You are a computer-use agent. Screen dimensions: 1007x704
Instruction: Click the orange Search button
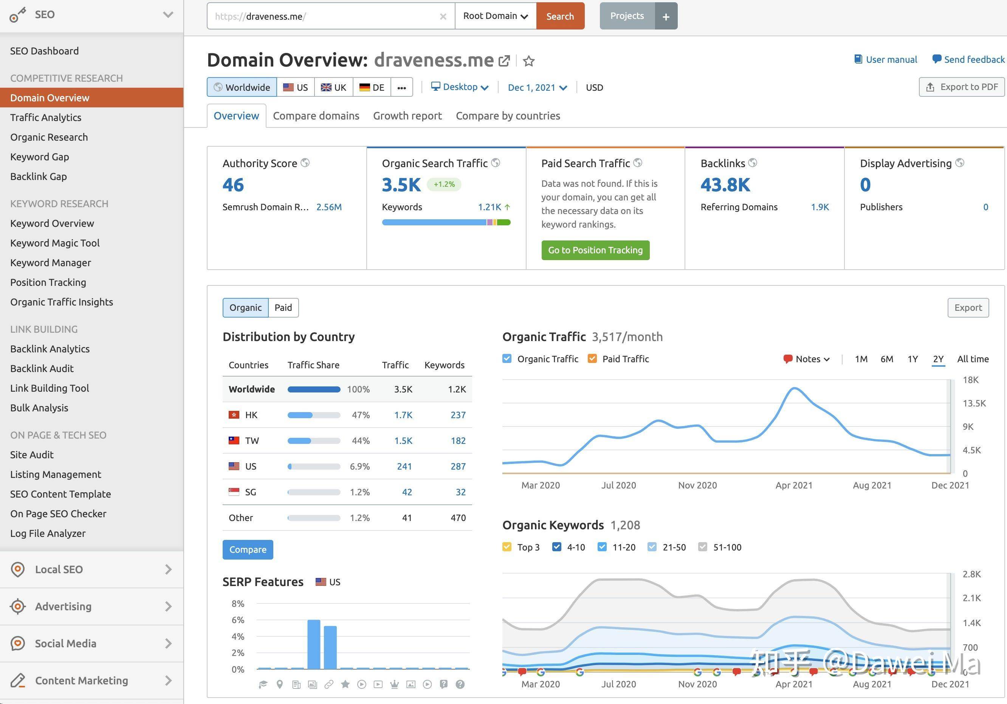[x=560, y=16]
